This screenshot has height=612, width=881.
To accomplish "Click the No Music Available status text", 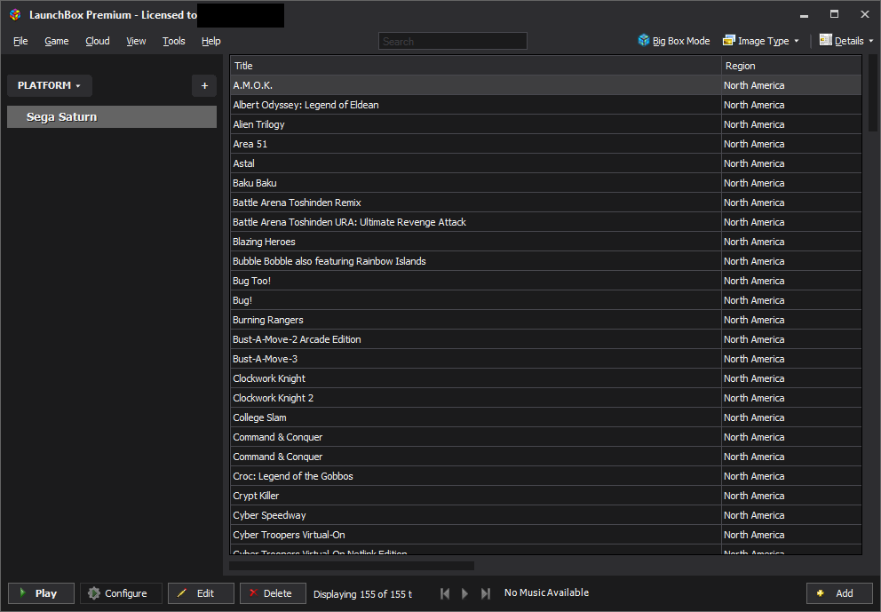I will tap(547, 592).
